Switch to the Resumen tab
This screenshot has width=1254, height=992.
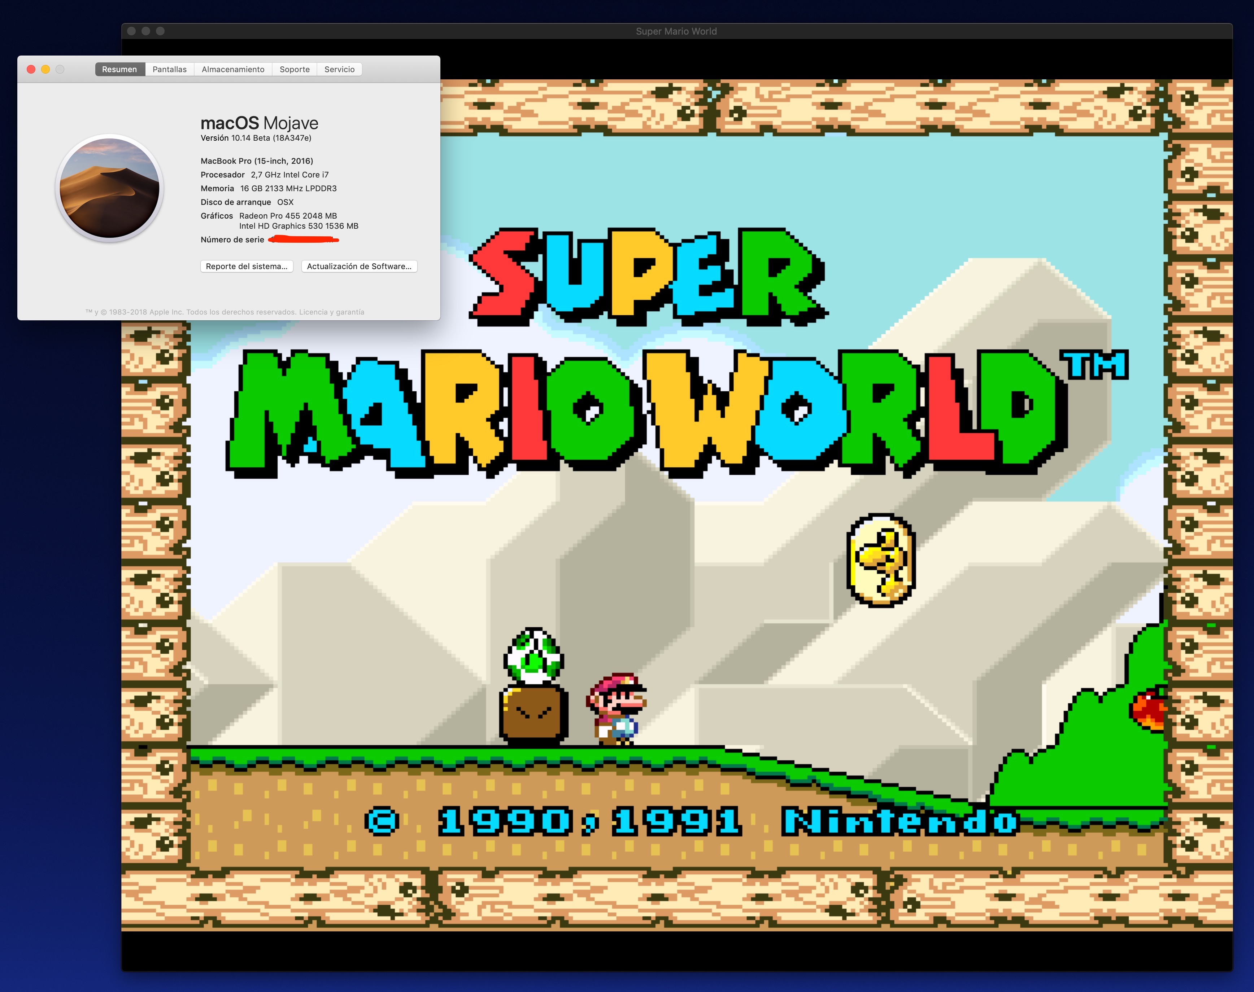click(x=120, y=69)
